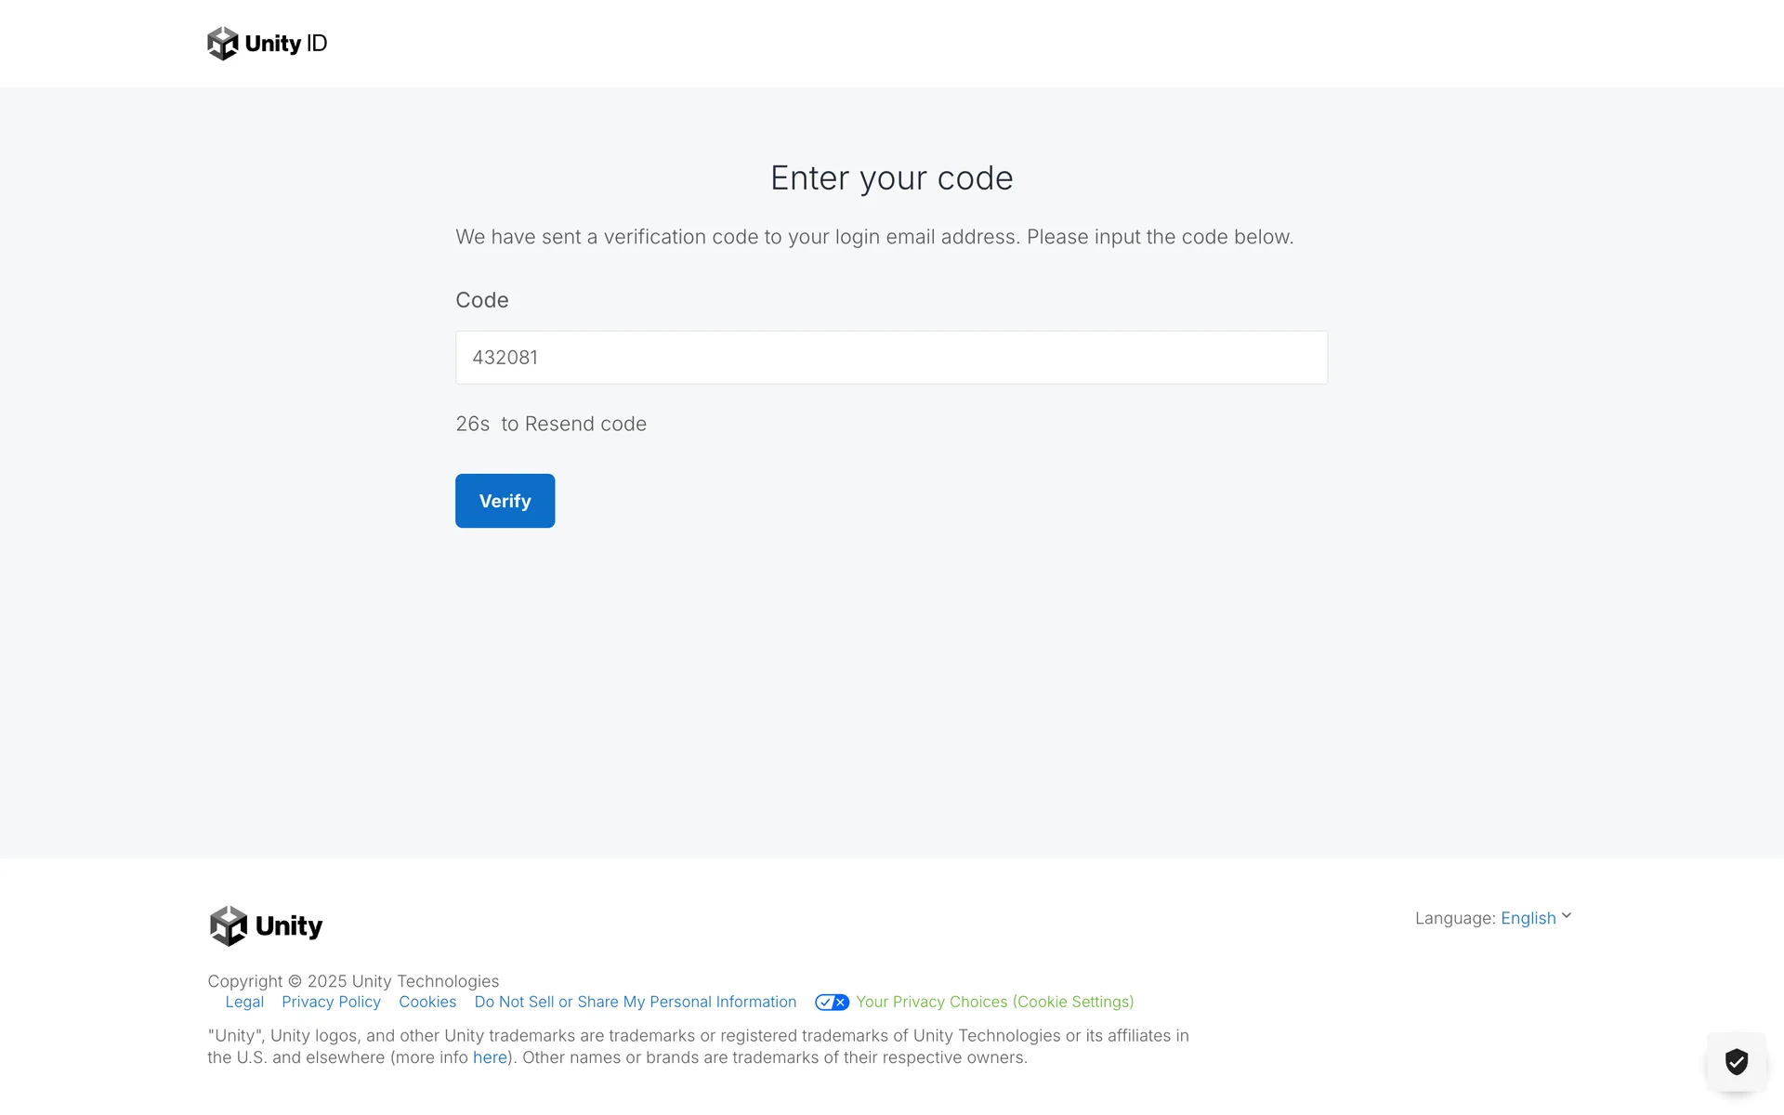Open the shield privacy badge icon
This screenshot has height=1115, width=1784.
point(1736,1061)
